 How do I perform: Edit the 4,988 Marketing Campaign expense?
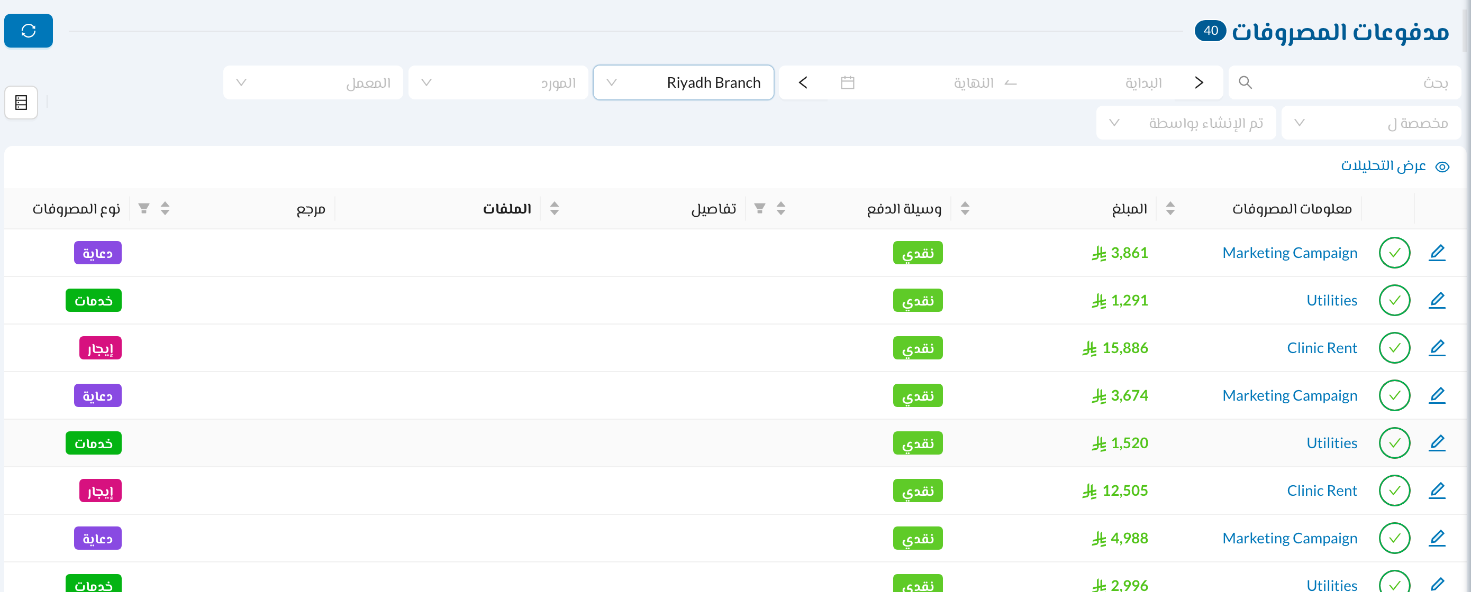[x=1437, y=539]
